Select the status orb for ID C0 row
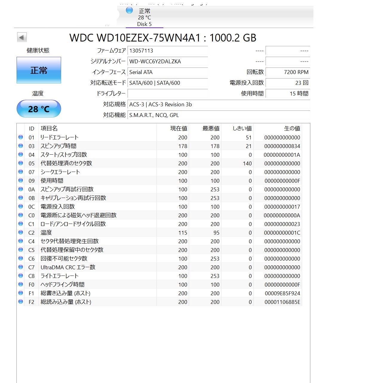Viewport: 368px width, 383px height. click(x=21, y=215)
